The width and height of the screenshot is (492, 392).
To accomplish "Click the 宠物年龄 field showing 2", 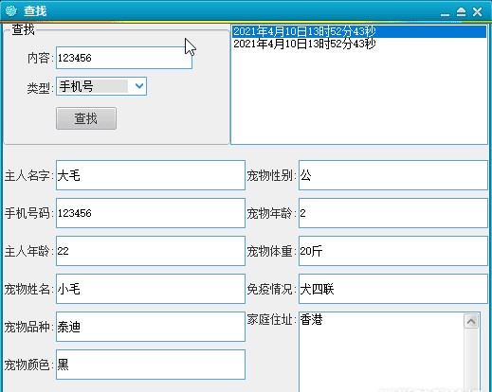I will coord(393,213).
